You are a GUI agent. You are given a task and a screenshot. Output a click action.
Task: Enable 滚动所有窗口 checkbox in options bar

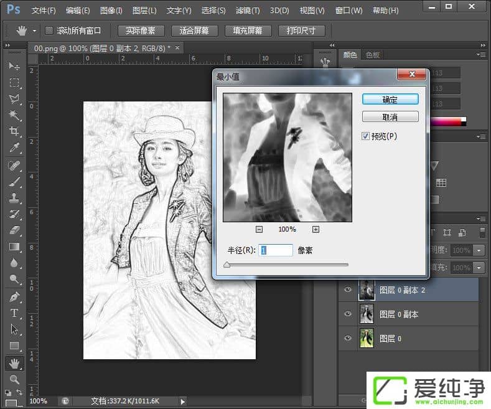coord(49,31)
